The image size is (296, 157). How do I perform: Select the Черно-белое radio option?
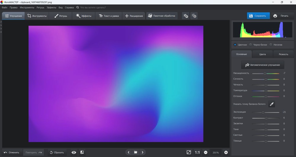coord(251,45)
